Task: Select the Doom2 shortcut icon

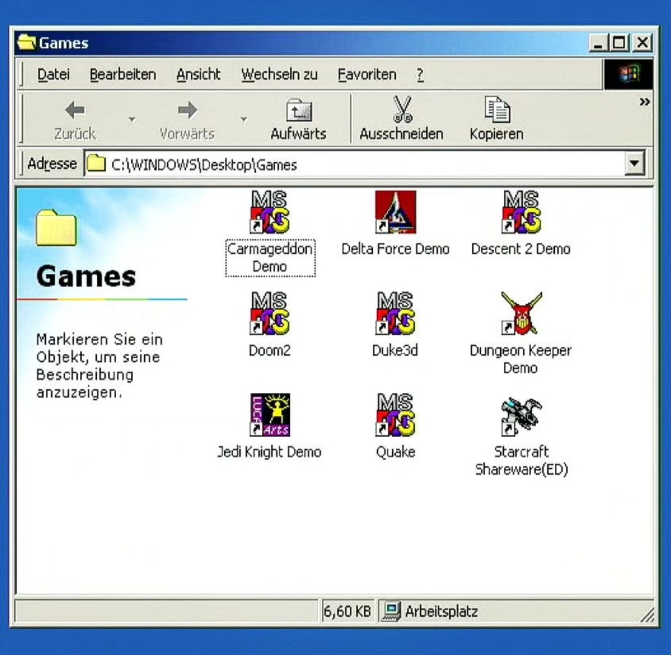Action: point(270,314)
